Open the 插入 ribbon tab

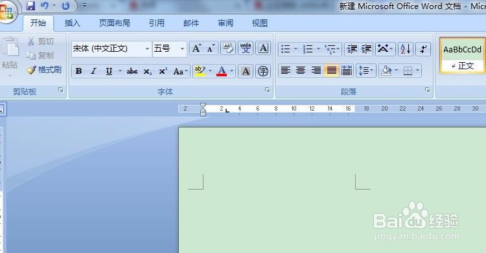tap(72, 23)
